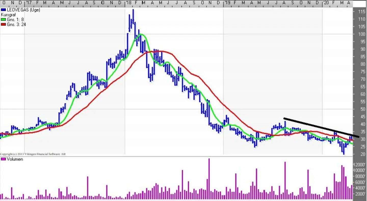Image resolution: width=367 pixels, height=201 pixels.
Task: Click the 100 price axis label
Action: 362,34
